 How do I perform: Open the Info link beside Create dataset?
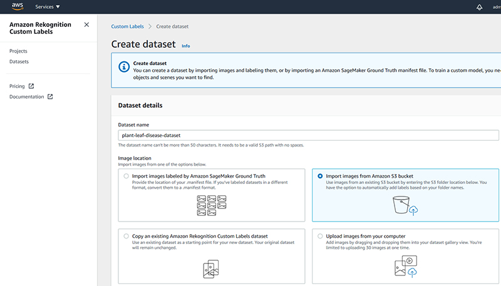click(185, 46)
